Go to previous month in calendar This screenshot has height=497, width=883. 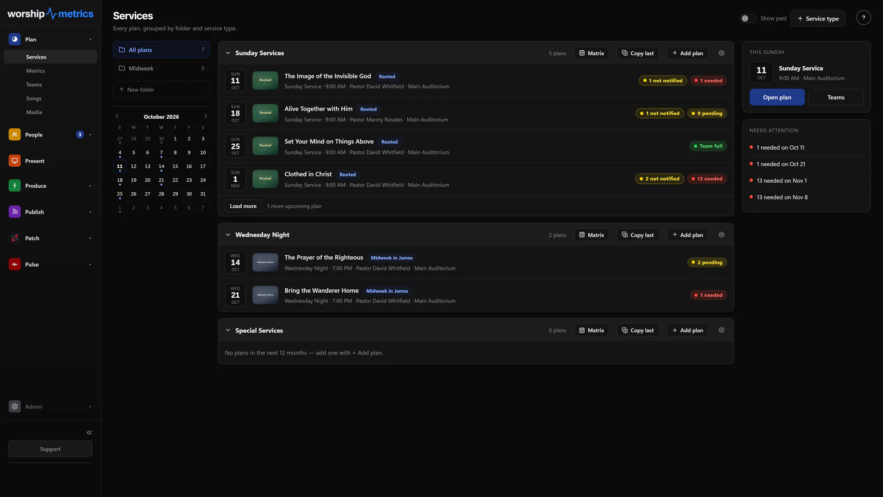tap(117, 117)
